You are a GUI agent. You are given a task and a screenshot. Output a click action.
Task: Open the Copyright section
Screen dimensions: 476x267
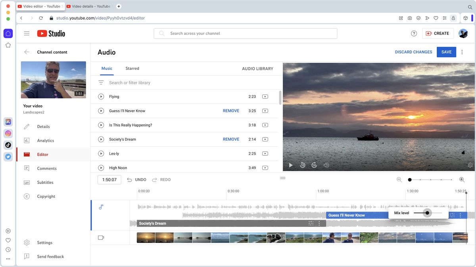pyautogui.click(x=46, y=196)
